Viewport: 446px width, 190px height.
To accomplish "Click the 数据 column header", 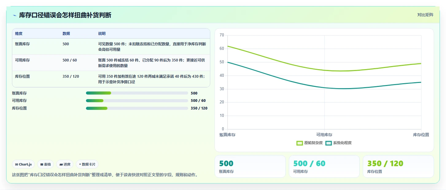I will click(66, 34).
